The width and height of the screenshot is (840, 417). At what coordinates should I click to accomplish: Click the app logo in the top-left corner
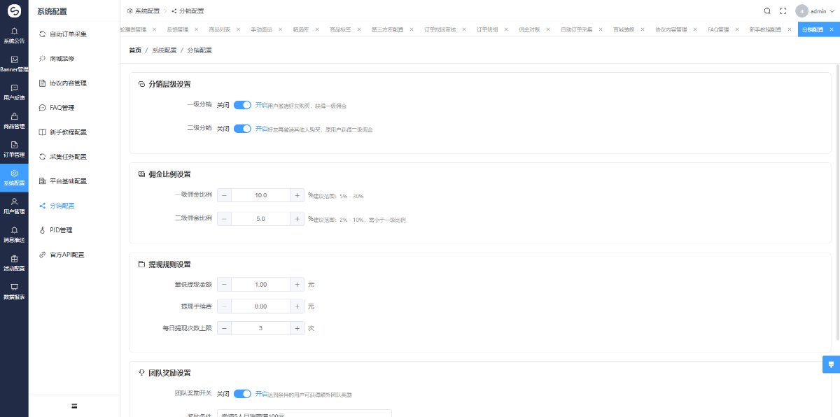point(14,10)
